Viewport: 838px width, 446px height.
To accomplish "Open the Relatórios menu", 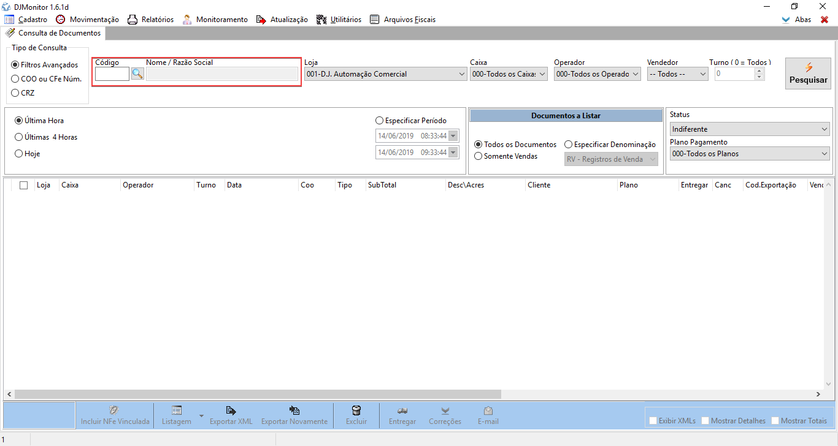I will click(x=150, y=20).
